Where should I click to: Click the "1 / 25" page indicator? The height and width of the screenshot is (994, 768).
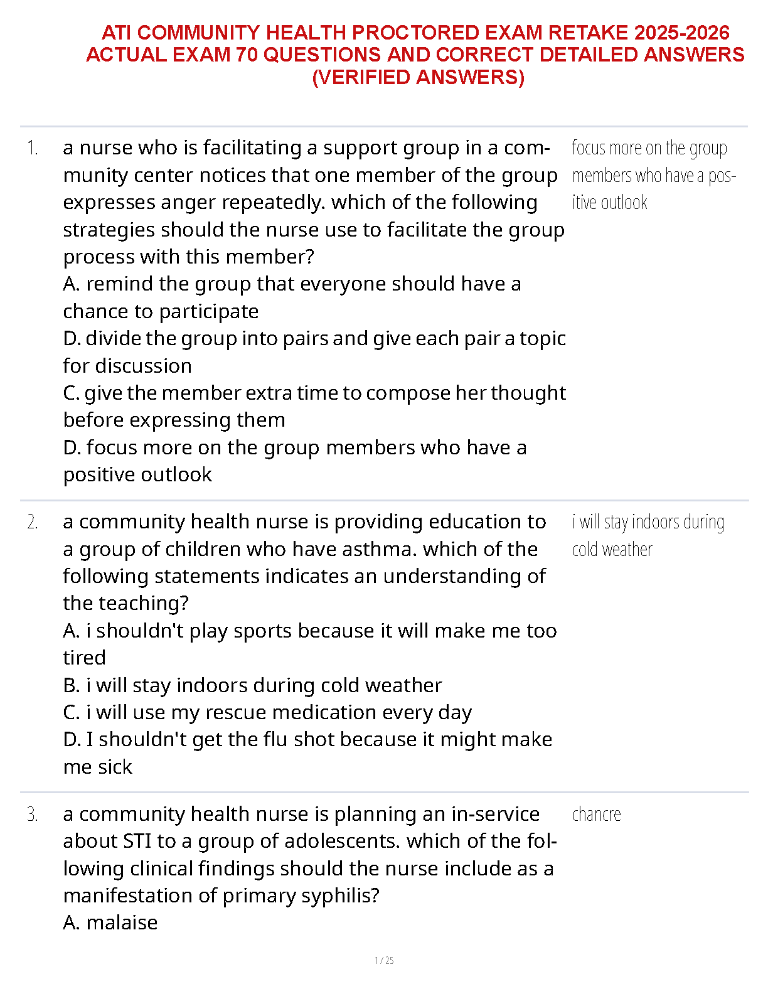tap(384, 960)
